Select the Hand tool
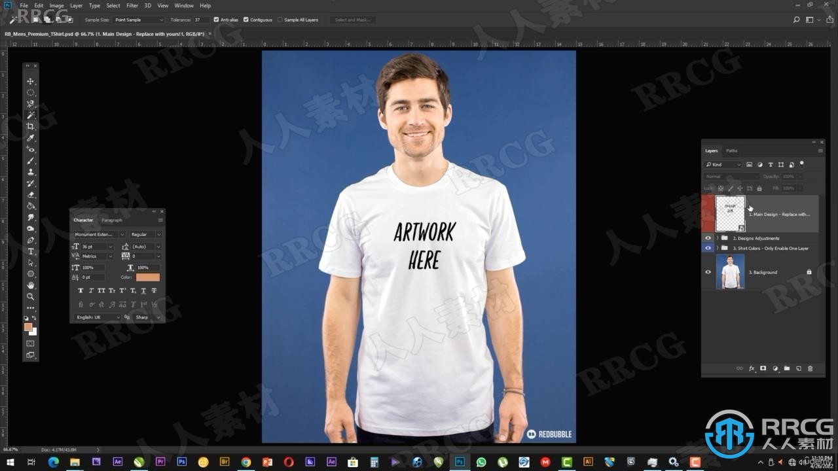838x471 pixels. [30, 285]
